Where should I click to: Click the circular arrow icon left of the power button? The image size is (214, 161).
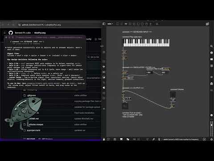click(x=204, y=139)
